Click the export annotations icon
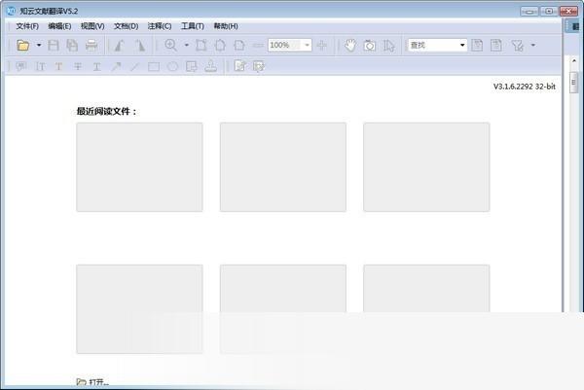The image size is (584, 390). [x=259, y=66]
